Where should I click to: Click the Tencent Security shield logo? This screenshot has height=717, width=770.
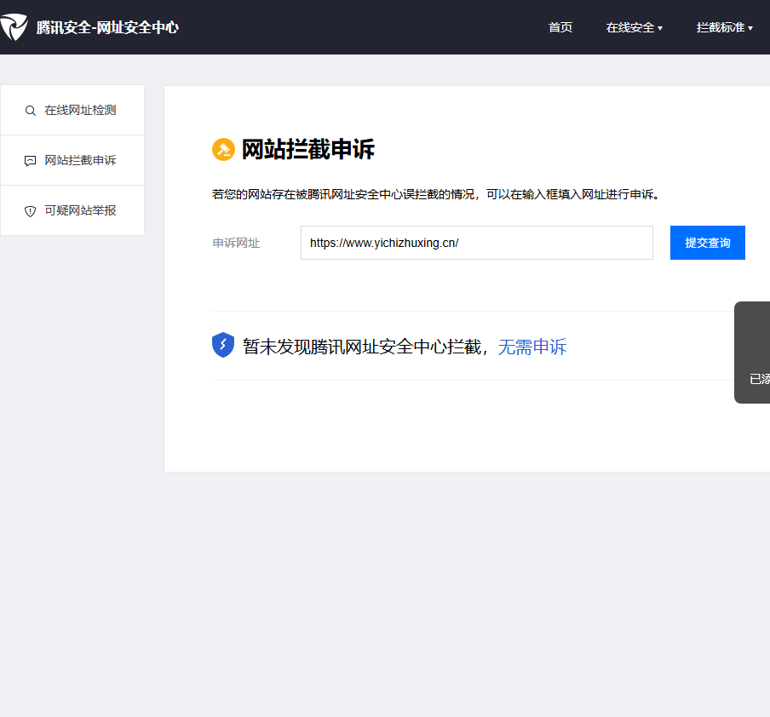coord(14,27)
